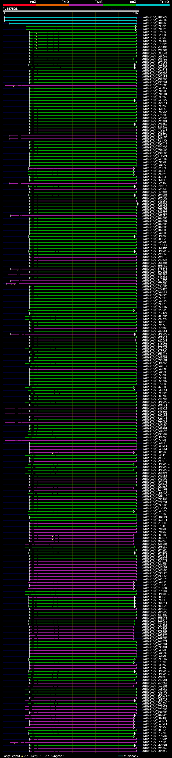This screenshot has height=758, width=172.
Task: Select the label UniRef100_B8AQE3
Action: pyautogui.click(x=154, y=212)
